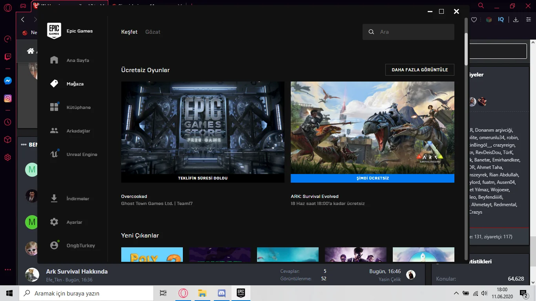The width and height of the screenshot is (536, 301).
Task: Open the Kütüphane library grid icon
Action: [x=54, y=107]
